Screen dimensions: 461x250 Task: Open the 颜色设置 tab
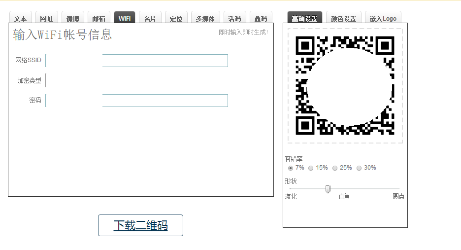click(343, 18)
